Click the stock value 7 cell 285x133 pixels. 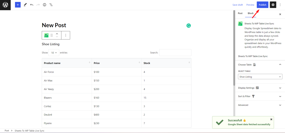click(x=166, y=123)
